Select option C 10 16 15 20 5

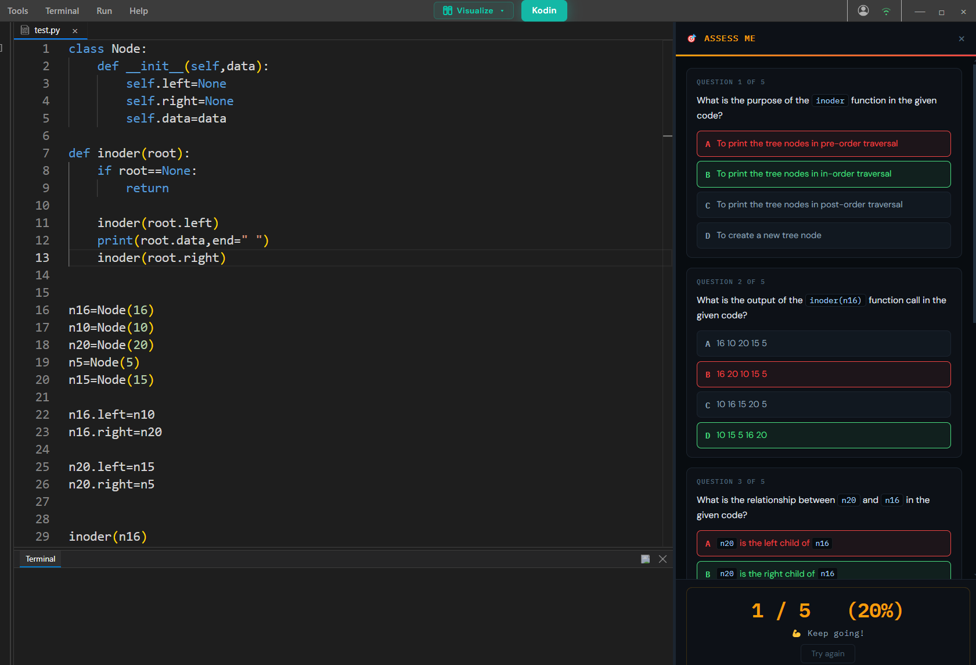pyautogui.click(x=823, y=404)
